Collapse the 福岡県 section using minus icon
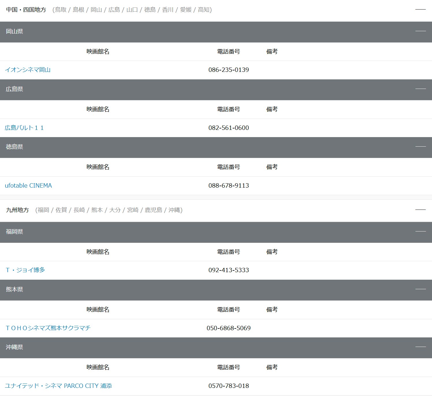Screen dimensions: 432x396 [420, 231]
